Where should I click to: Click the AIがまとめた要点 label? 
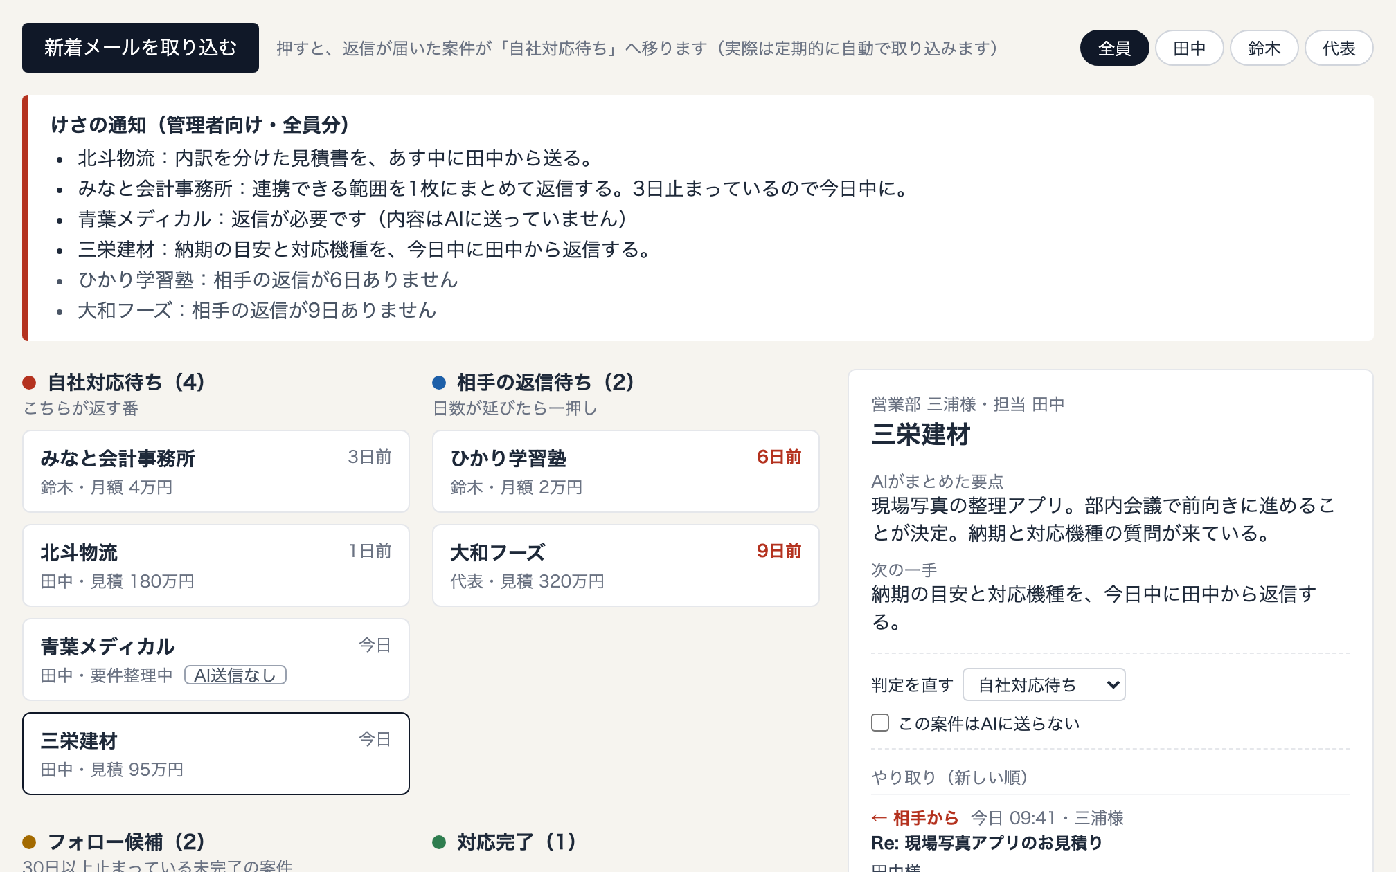point(938,482)
